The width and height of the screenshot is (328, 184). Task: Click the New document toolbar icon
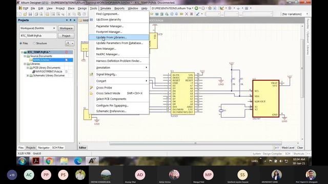coord(20,14)
